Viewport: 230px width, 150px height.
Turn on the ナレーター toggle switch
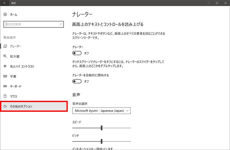tap(77, 53)
